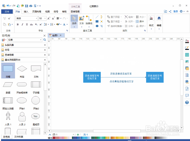Open the font color dropdown arrow
Screen dimensions: 190x141
pos(67,25)
